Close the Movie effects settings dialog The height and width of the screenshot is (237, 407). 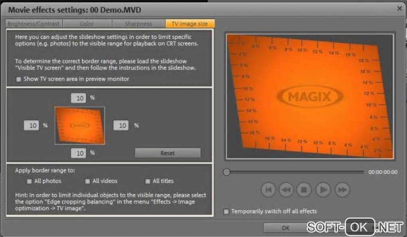coord(399,8)
